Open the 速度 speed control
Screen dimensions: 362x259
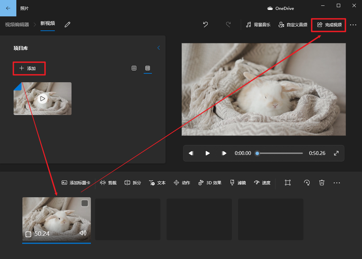tap(262, 183)
